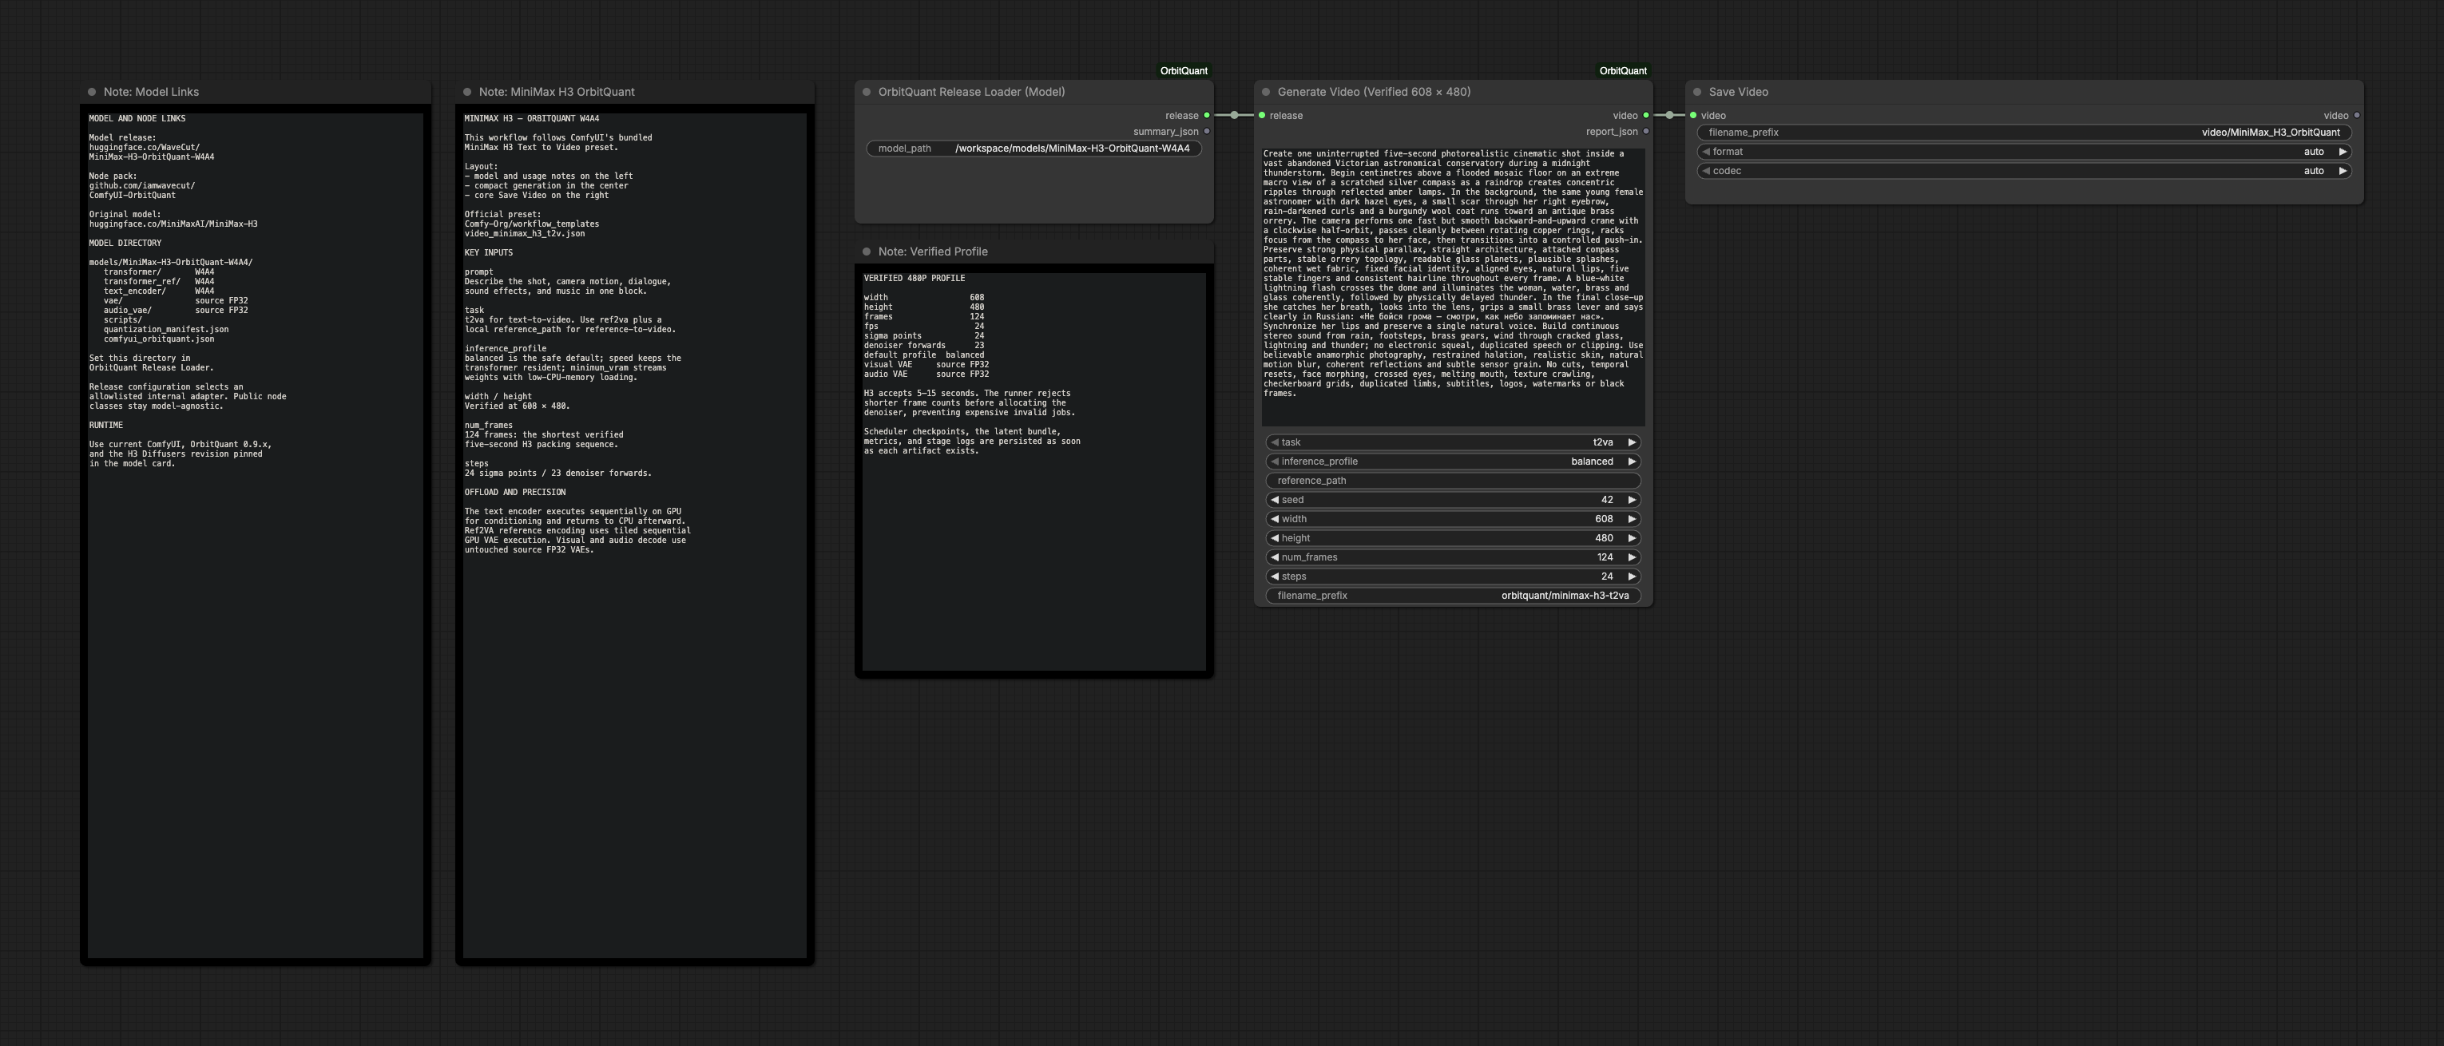The image size is (2444, 1046).
Task: Collapse OrbitQuant Release Loader node via title dot
Action: click(x=867, y=92)
